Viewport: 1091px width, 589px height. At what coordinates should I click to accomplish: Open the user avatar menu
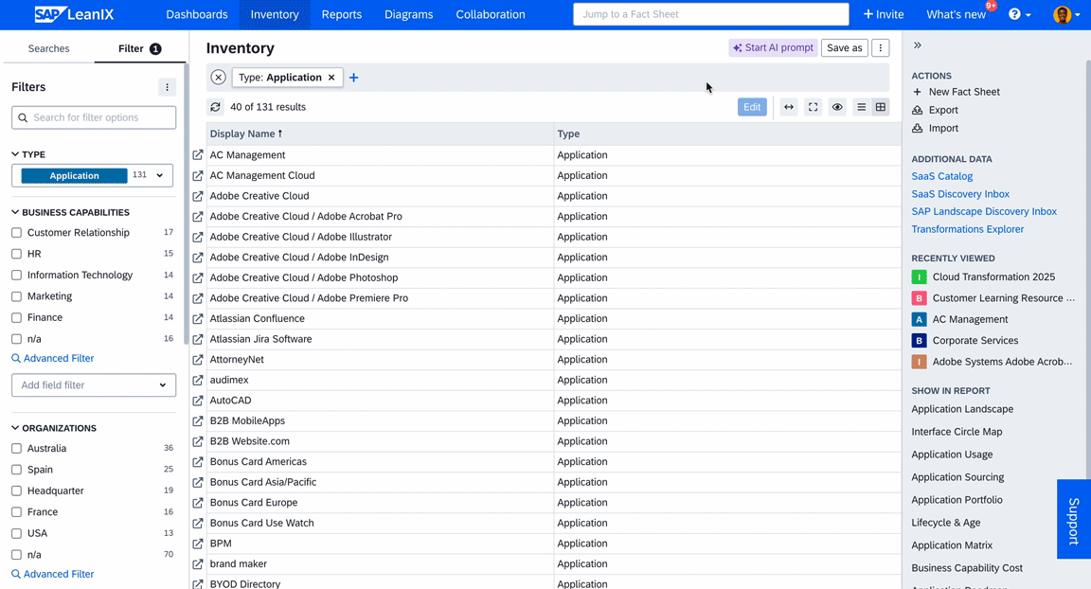point(1066,14)
